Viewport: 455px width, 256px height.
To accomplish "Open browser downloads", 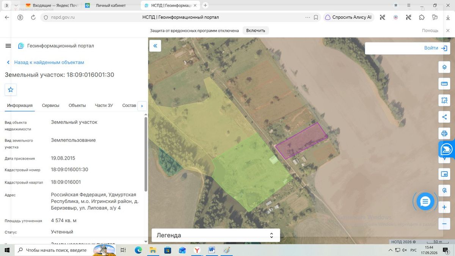I will (x=448, y=17).
